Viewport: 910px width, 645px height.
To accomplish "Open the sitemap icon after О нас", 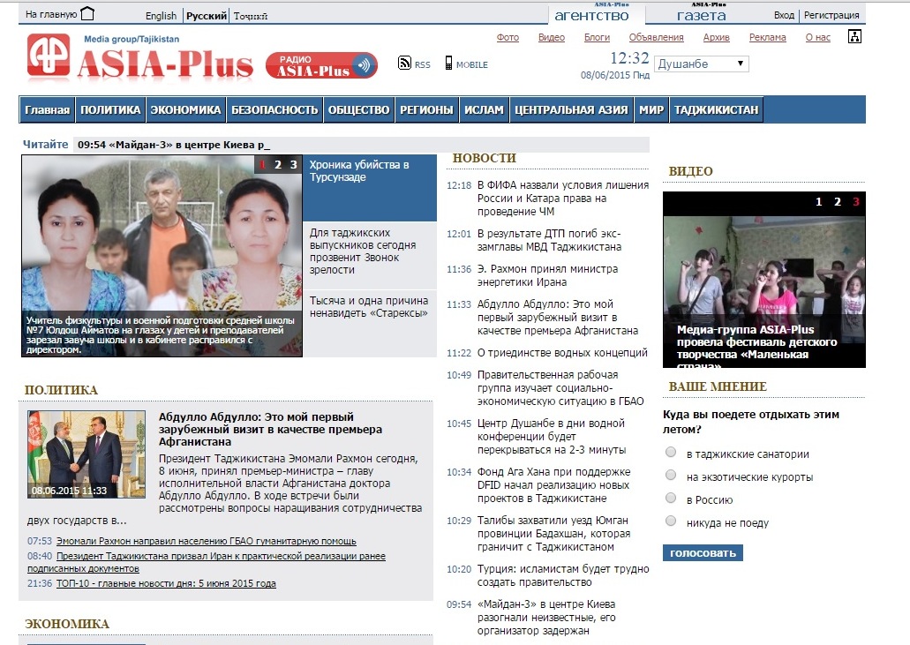I will click(854, 37).
